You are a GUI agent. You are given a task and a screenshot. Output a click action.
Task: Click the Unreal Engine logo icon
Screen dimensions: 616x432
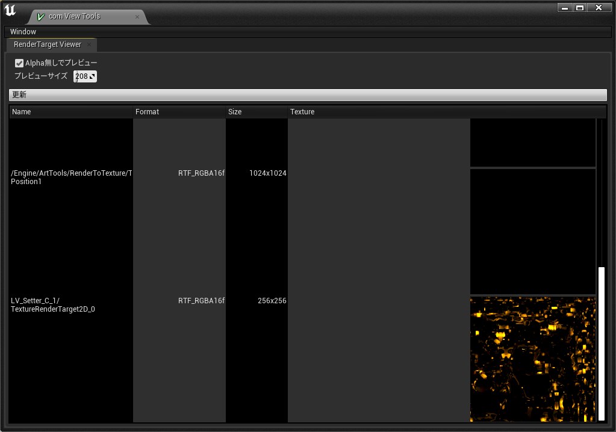coord(10,10)
